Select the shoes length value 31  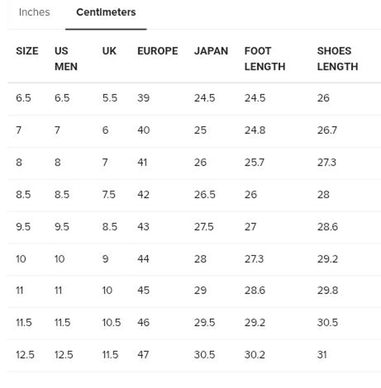click(322, 355)
